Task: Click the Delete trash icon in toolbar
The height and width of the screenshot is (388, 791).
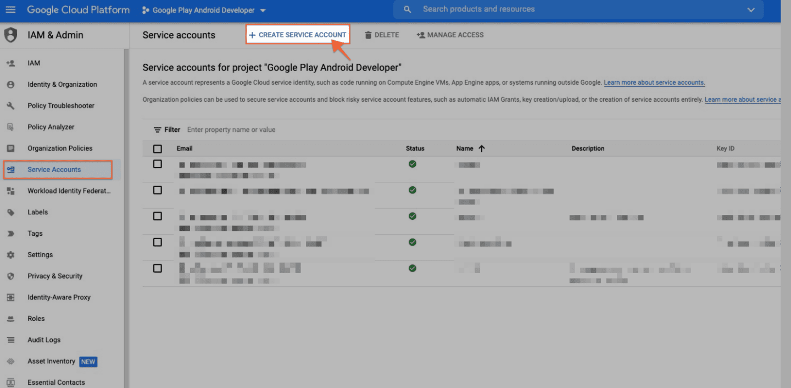Action: click(368, 35)
